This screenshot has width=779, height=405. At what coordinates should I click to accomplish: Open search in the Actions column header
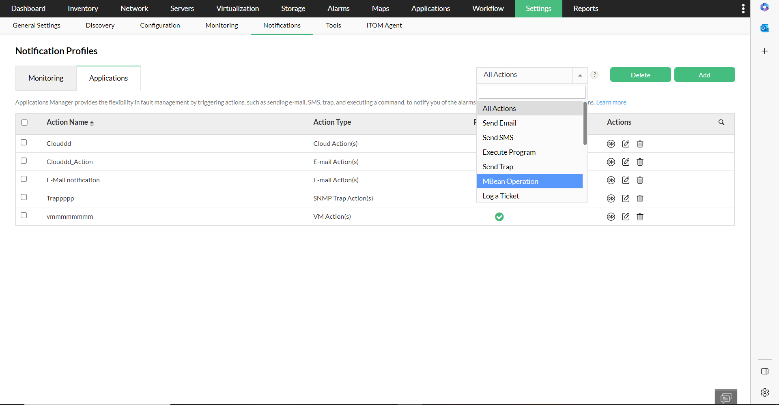[721, 122]
